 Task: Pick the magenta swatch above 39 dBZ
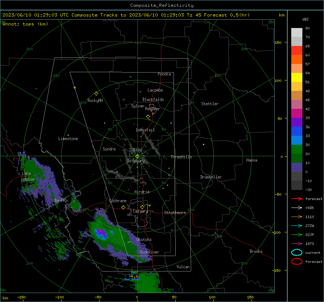[297, 113]
